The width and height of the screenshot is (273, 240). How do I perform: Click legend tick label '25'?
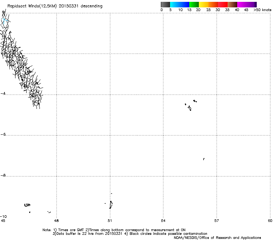tap(208, 10)
